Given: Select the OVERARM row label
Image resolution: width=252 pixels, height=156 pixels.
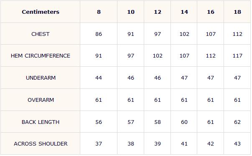Looking at the screenshot, I should coord(41,100).
